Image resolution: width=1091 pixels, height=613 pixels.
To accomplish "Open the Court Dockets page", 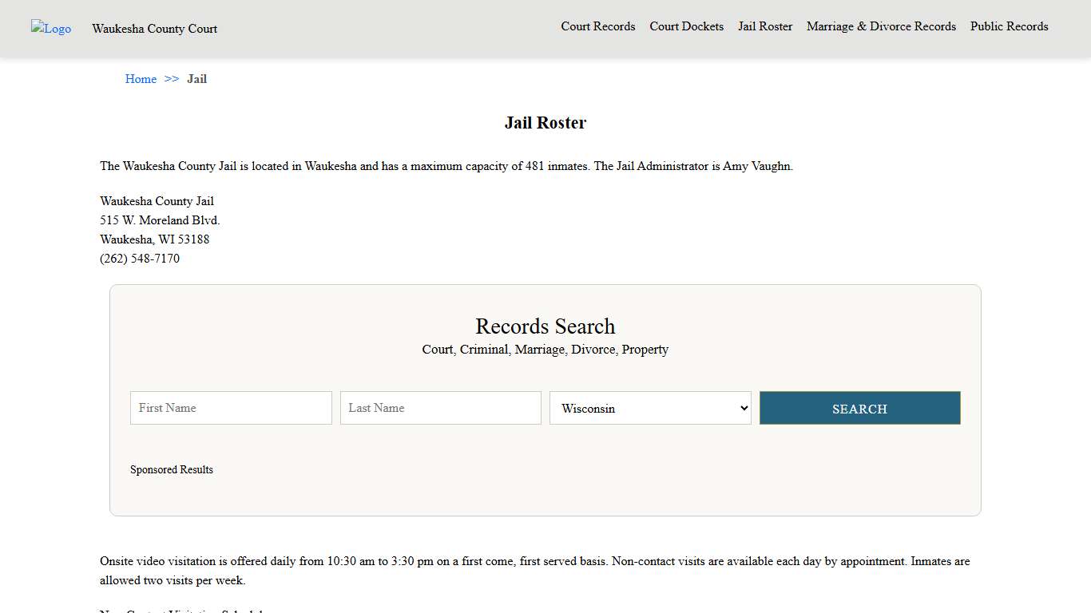I will pyautogui.click(x=686, y=26).
